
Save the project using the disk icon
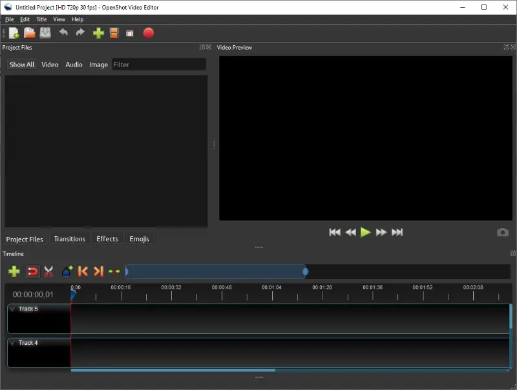coord(45,33)
